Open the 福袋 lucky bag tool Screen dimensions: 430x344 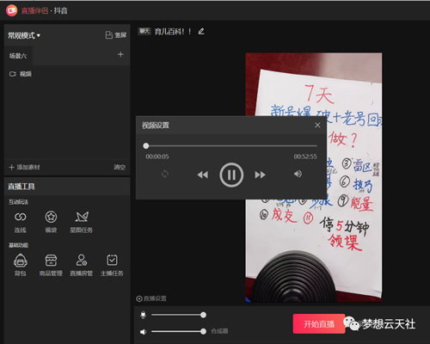[51, 222]
